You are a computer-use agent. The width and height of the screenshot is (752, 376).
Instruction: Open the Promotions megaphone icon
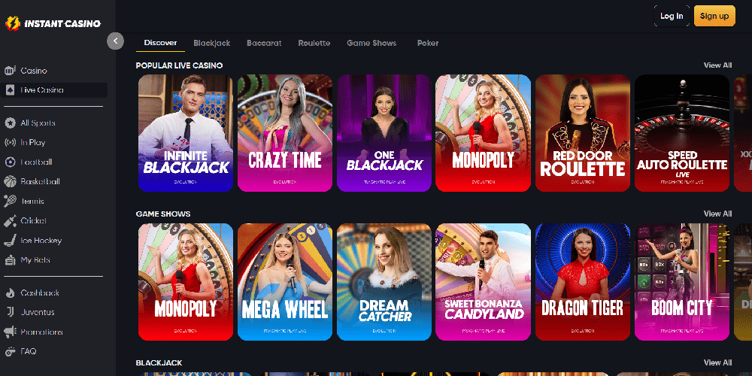tap(10, 332)
